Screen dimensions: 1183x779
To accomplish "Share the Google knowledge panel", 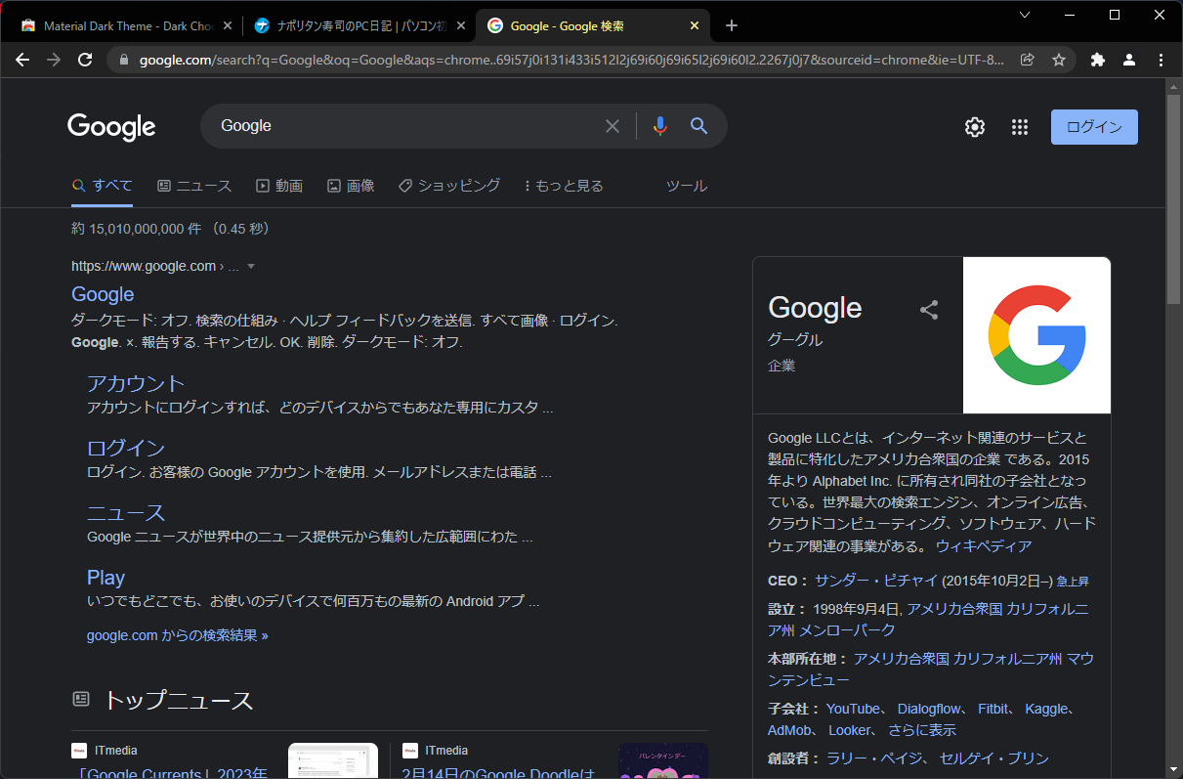I will [x=929, y=310].
